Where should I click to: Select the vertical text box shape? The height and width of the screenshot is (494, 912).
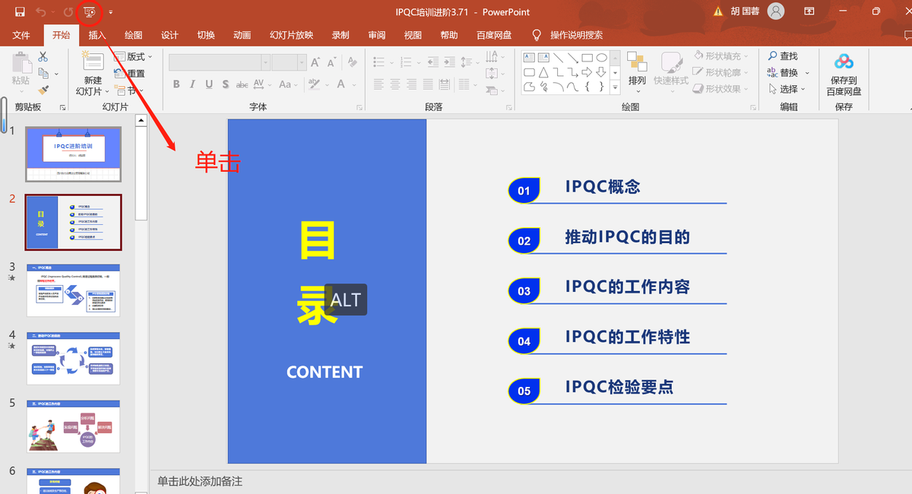point(543,58)
